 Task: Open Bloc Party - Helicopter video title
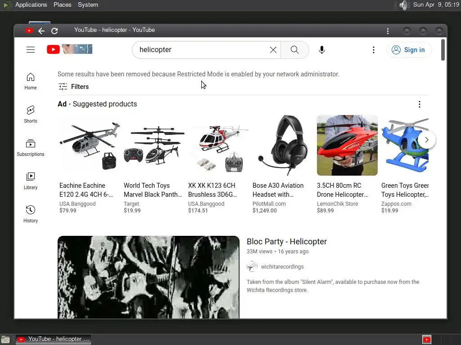(x=287, y=241)
